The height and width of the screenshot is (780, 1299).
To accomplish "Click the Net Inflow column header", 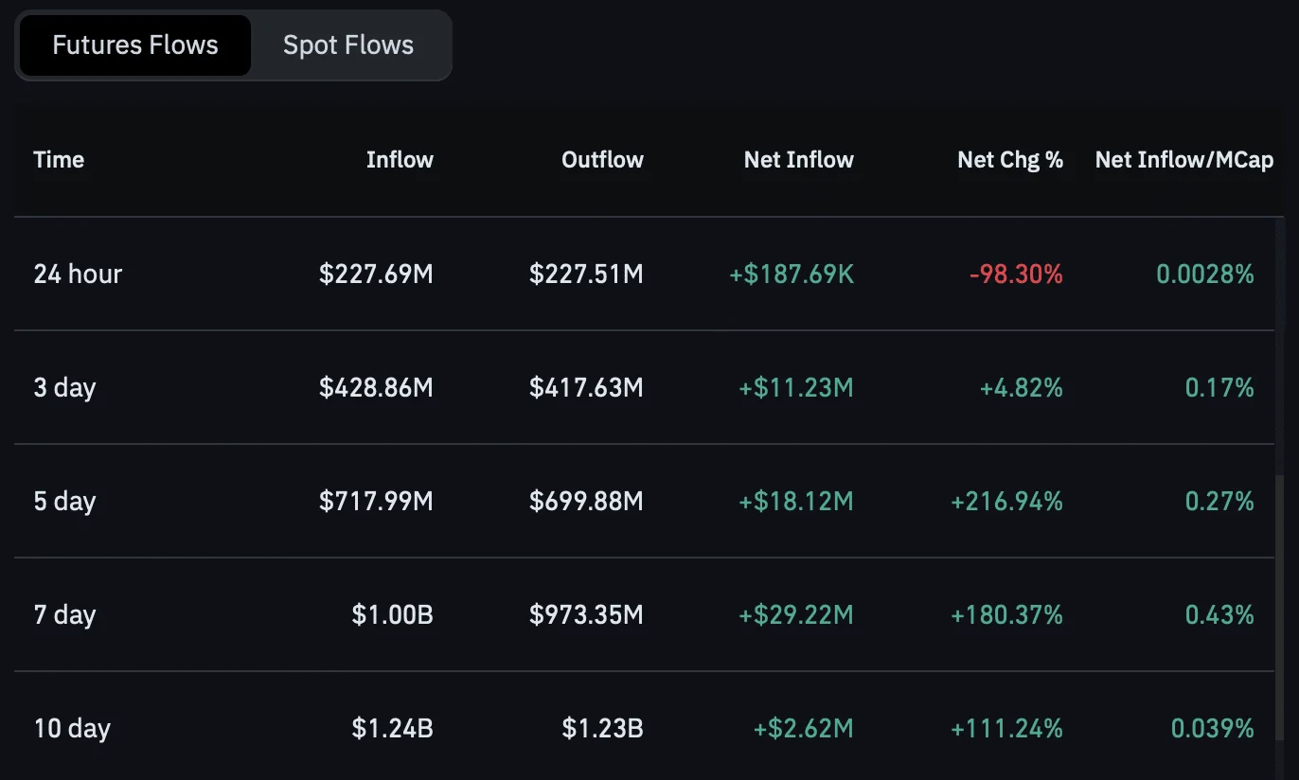I will coord(798,160).
